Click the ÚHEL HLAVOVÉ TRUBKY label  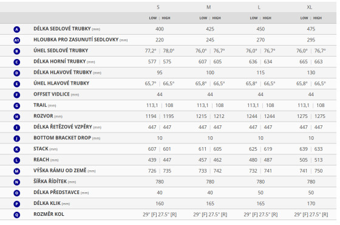pos(61,83)
